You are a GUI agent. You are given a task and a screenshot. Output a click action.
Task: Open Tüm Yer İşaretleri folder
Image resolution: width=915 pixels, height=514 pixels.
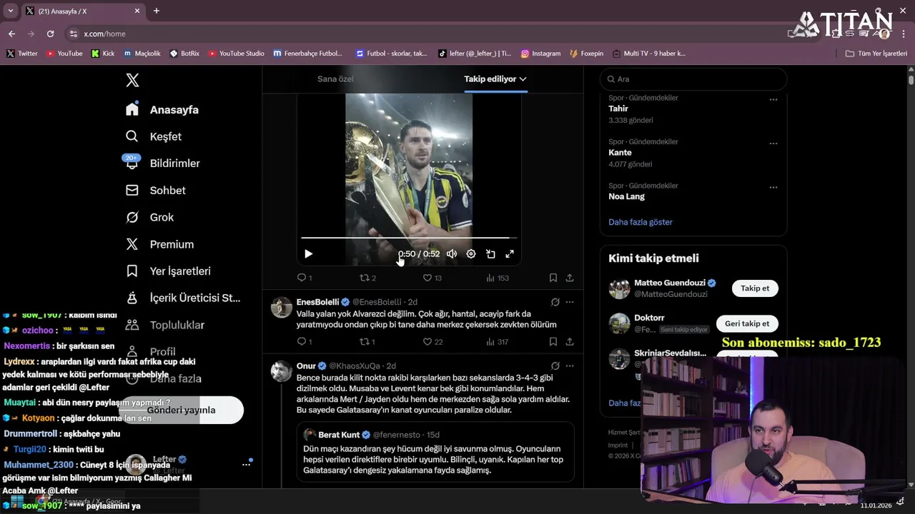[876, 54]
